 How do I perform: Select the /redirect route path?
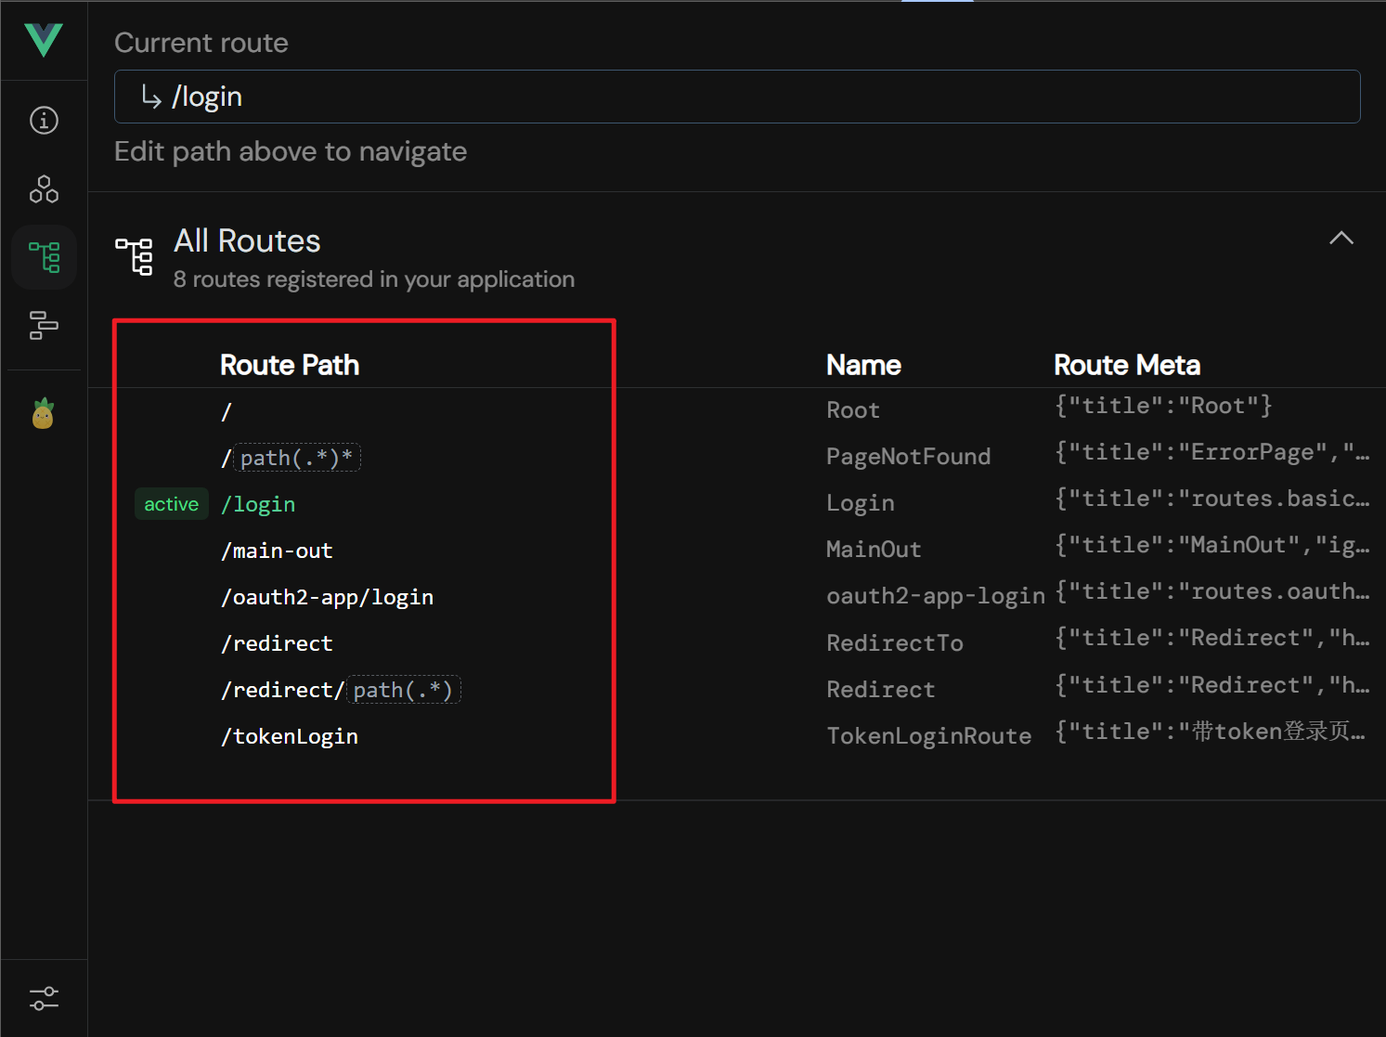(277, 643)
